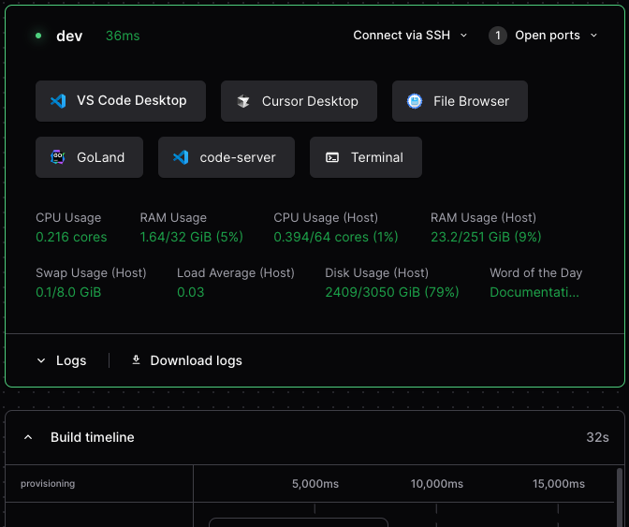The height and width of the screenshot is (527, 629).
Task: Click the open ports count badge
Action: 497,36
